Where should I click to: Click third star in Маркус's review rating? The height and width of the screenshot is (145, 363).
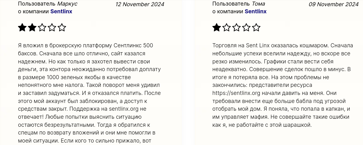[42, 28]
